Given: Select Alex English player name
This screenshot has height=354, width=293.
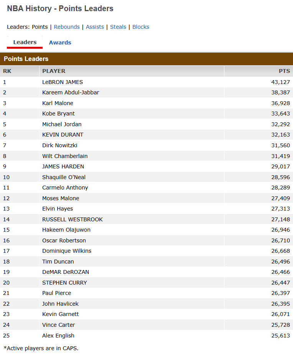Looking at the screenshot, I should pyautogui.click(x=58, y=336).
